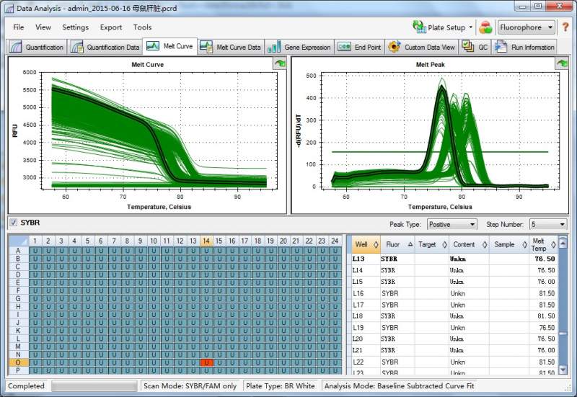Viewport: 577px width, 397px height.
Task: Select the highlighted orange well O14
Action: coord(206,363)
